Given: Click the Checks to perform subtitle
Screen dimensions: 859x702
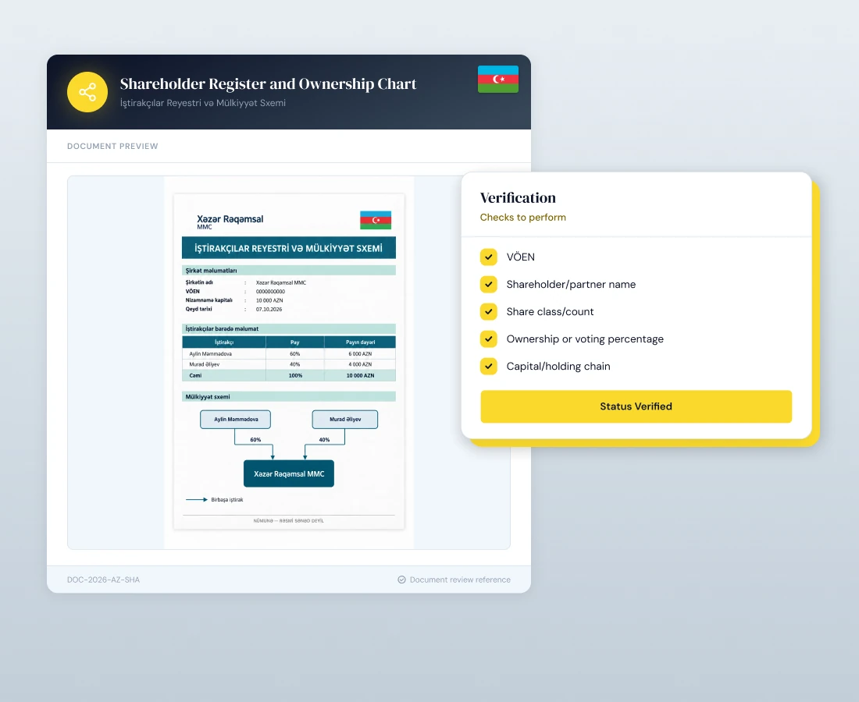Looking at the screenshot, I should (x=522, y=217).
